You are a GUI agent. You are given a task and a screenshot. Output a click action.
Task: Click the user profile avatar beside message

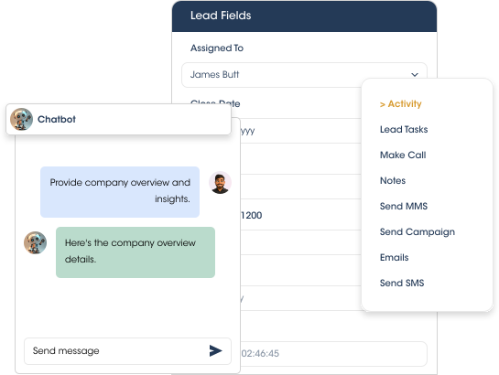(220, 182)
